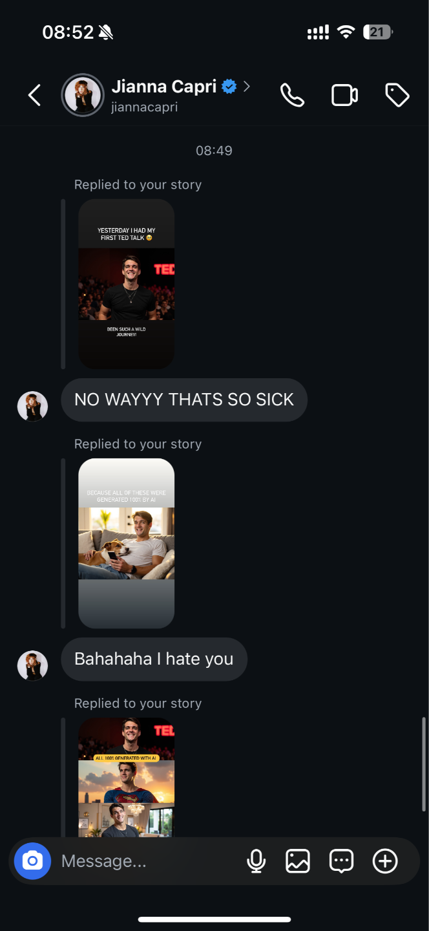
Task: Tap the jiannacapri username link
Action: (x=144, y=107)
